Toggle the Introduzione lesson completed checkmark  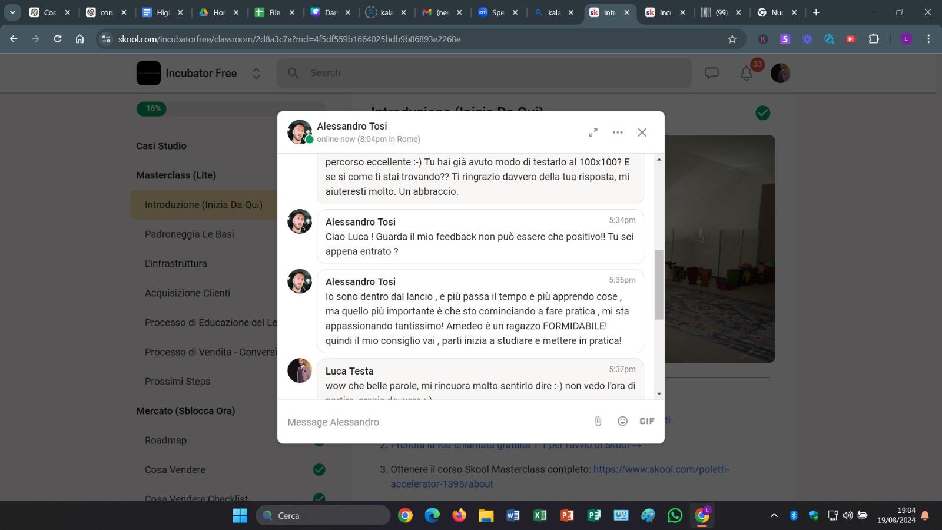(x=763, y=112)
